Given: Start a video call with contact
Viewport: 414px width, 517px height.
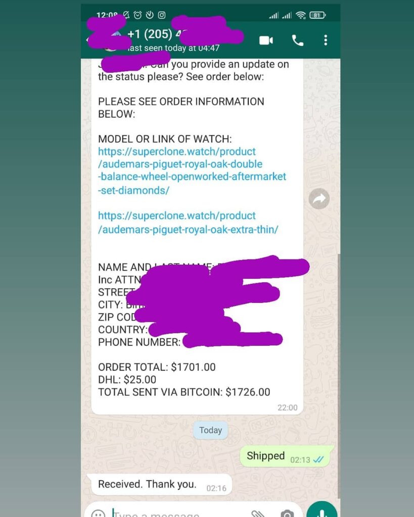Looking at the screenshot, I should 266,40.
